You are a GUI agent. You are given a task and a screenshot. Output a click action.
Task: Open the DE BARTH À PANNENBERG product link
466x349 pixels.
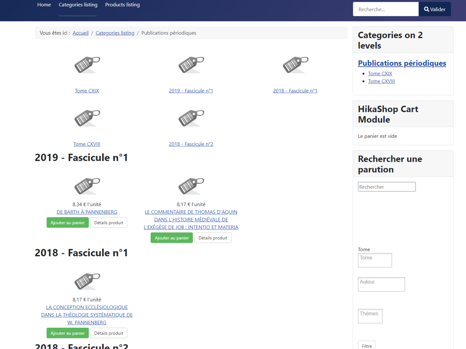coord(87,212)
